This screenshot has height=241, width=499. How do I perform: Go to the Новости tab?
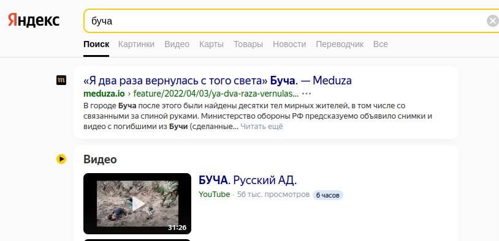pos(289,44)
